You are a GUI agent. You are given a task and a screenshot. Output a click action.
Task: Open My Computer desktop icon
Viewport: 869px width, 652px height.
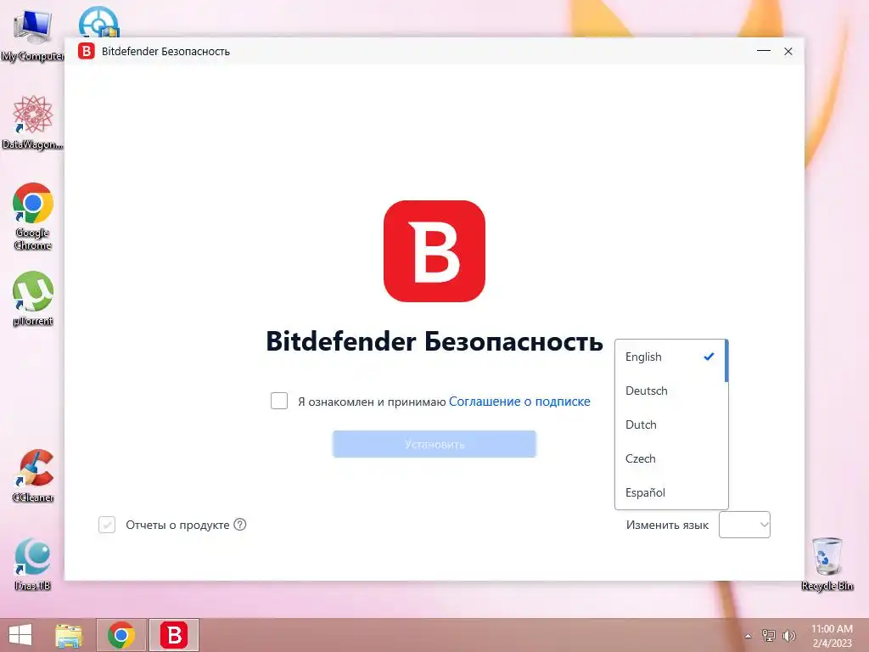(x=31, y=33)
